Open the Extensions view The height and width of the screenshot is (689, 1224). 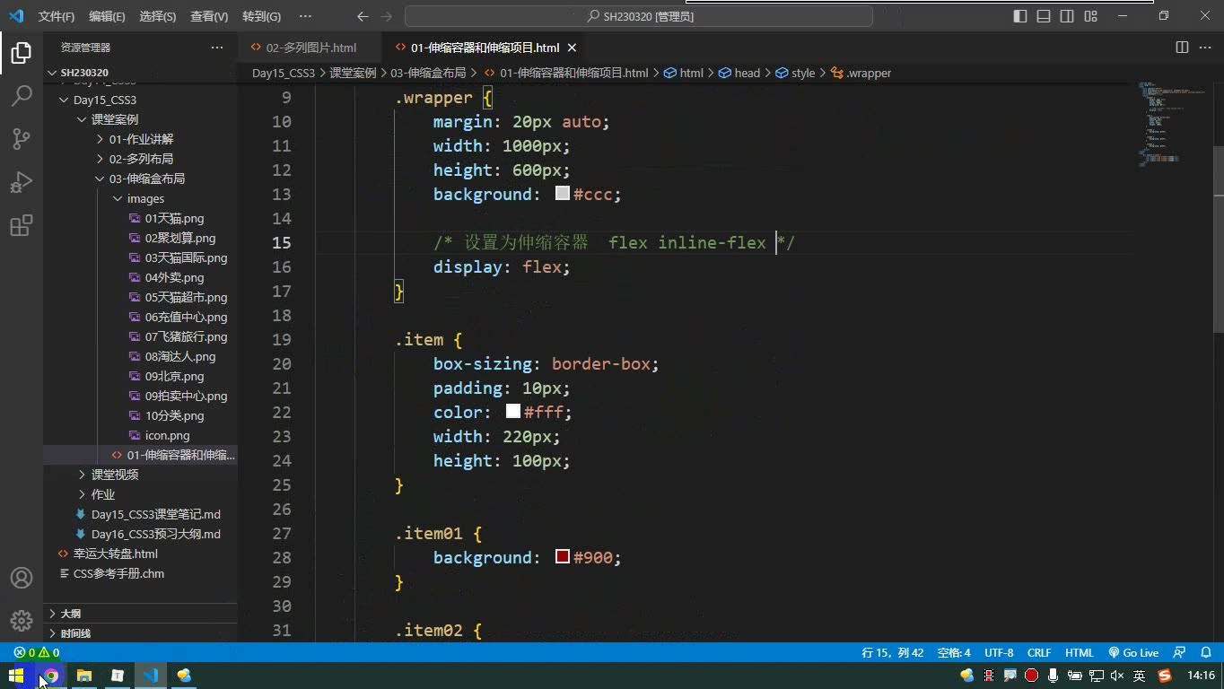[x=22, y=225]
